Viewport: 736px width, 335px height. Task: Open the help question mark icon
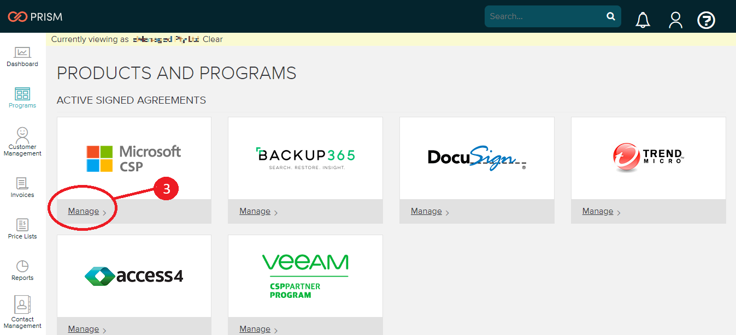[706, 20]
